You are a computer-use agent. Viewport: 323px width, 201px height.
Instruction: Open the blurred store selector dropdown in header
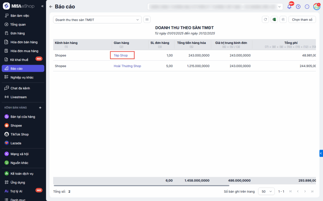[x=215, y=7]
